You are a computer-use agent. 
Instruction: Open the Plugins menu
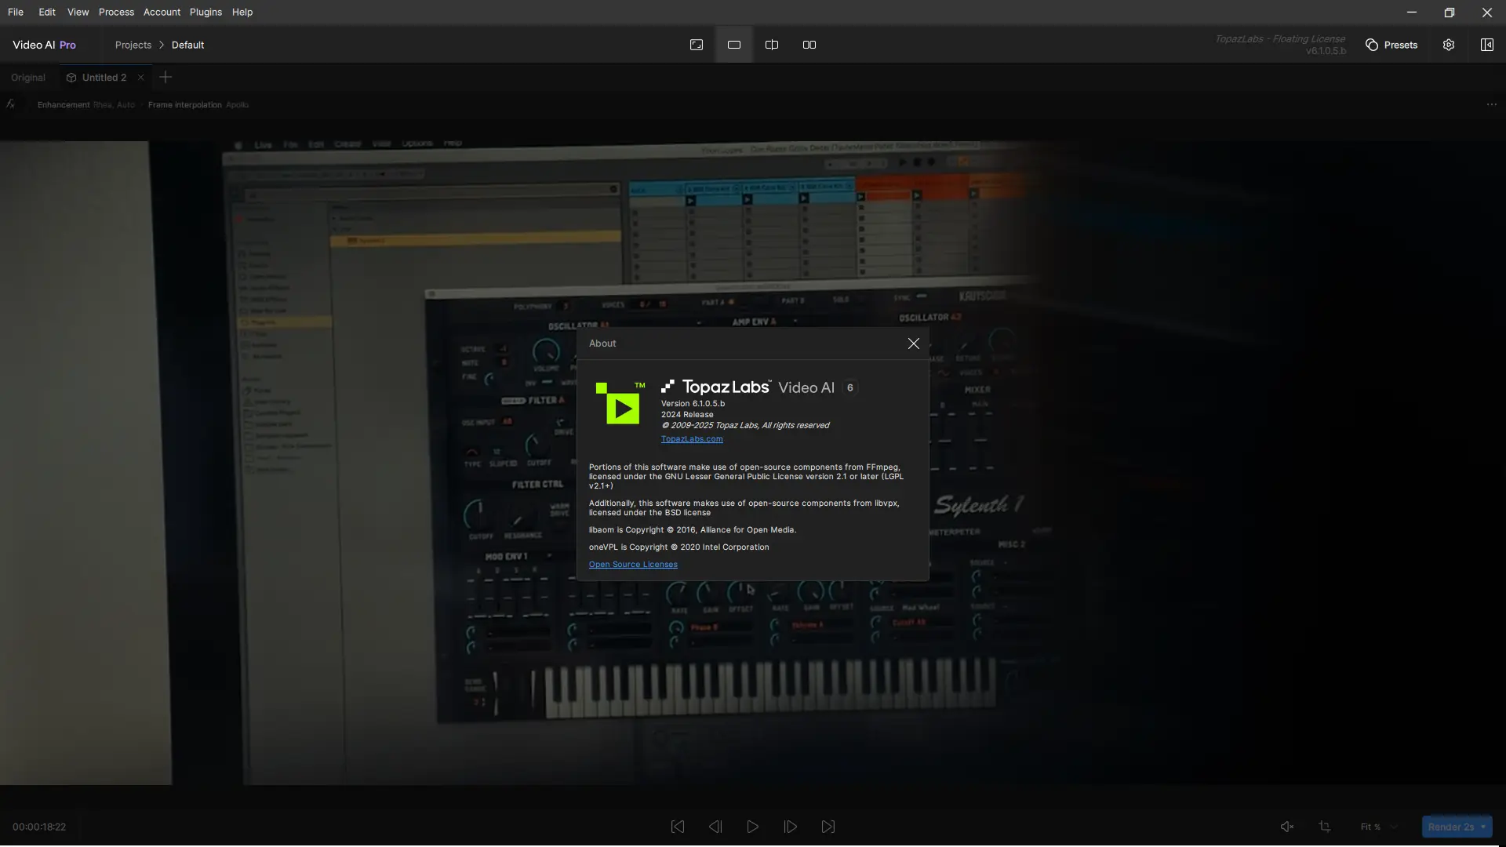point(206,12)
